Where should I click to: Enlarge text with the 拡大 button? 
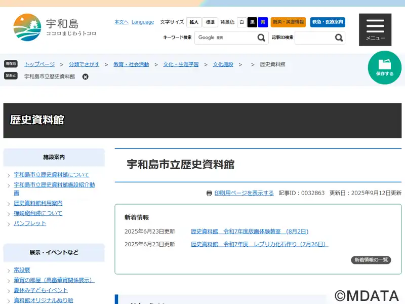(194, 22)
